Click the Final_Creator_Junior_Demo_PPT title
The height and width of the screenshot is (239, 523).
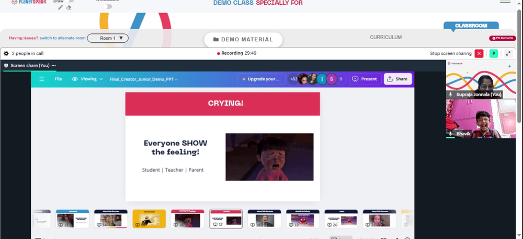click(x=143, y=79)
